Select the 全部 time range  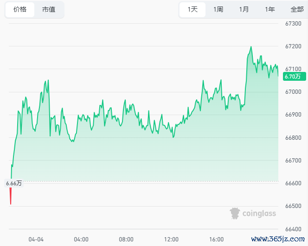pos(297,9)
